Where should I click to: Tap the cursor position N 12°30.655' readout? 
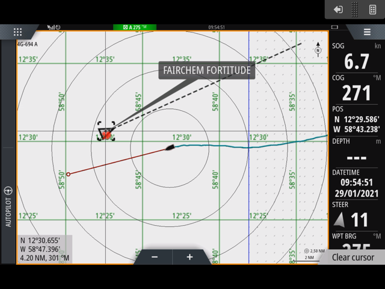coord(40,241)
